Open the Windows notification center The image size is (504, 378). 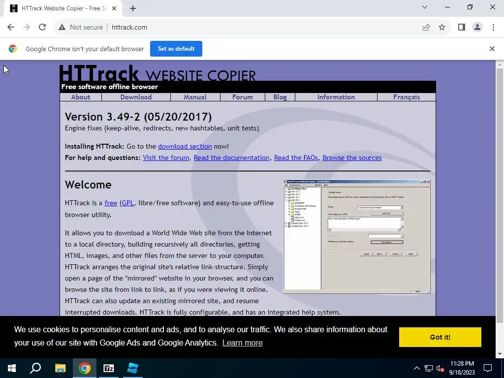coord(488,368)
